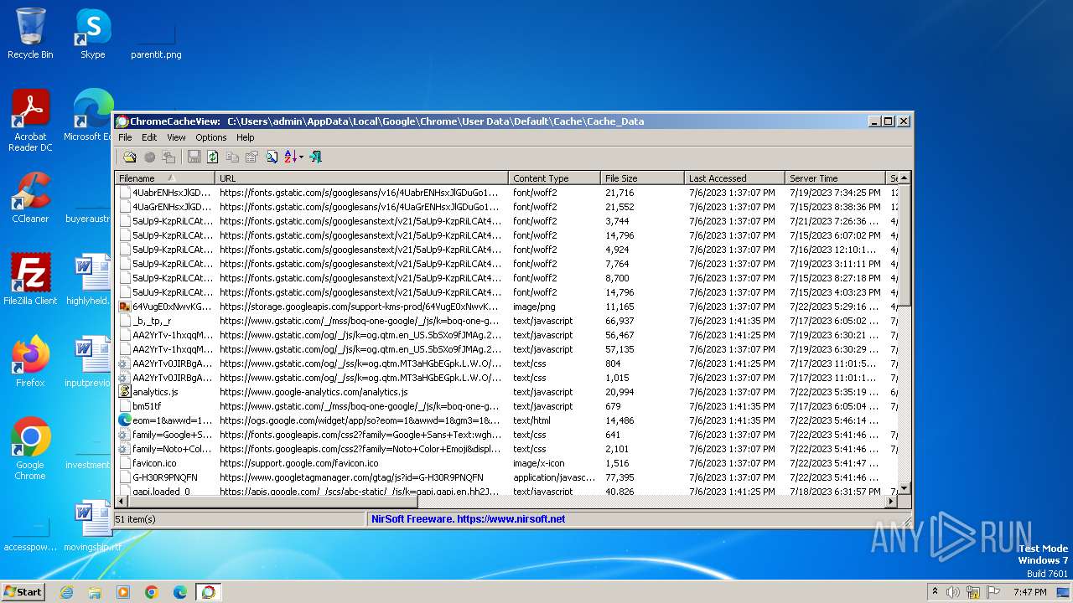Open Chrome from the taskbar
This screenshot has height=603, width=1073.
(151, 592)
